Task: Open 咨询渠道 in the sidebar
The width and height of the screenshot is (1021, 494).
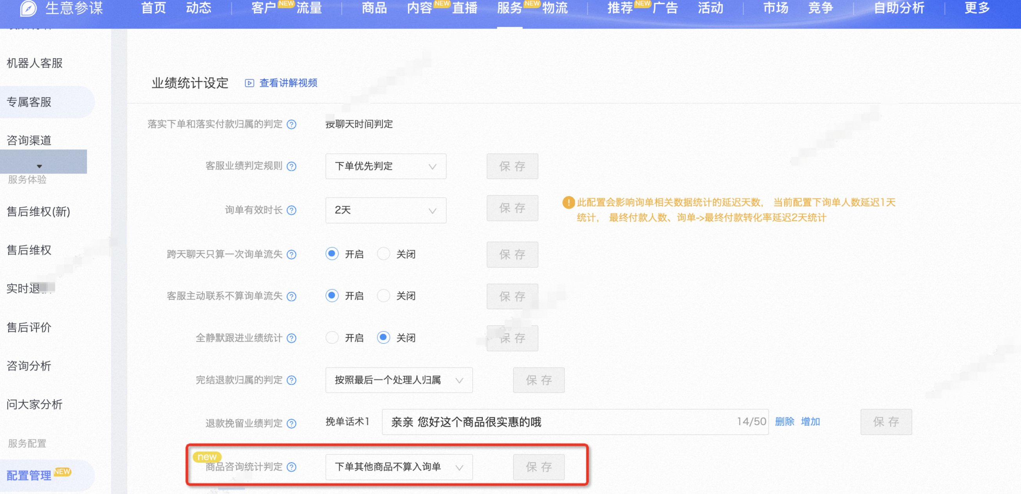Action: [x=29, y=141]
